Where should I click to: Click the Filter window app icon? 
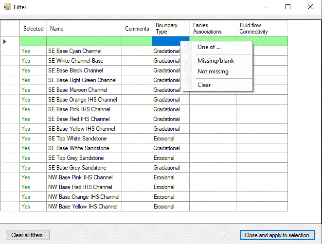7,7
